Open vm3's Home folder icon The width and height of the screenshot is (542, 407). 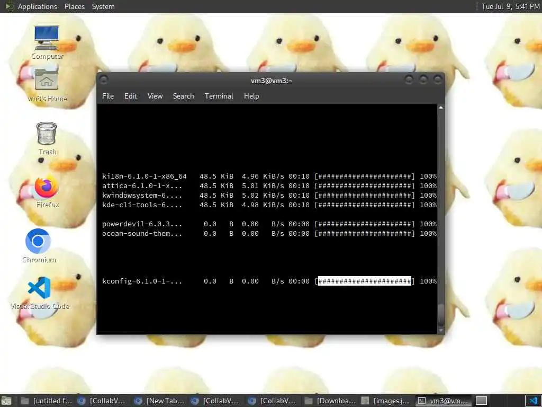pyautogui.click(x=47, y=85)
